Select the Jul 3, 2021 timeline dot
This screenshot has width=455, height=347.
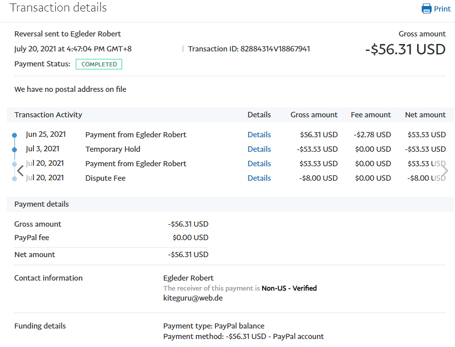click(14, 149)
